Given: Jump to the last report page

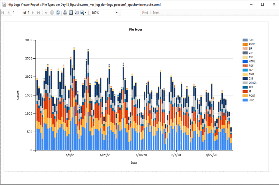Looking at the screenshot, I should 38,13.
